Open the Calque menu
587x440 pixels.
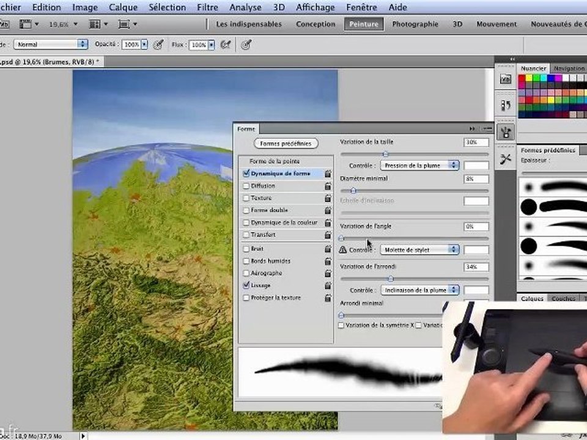click(123, 7)
